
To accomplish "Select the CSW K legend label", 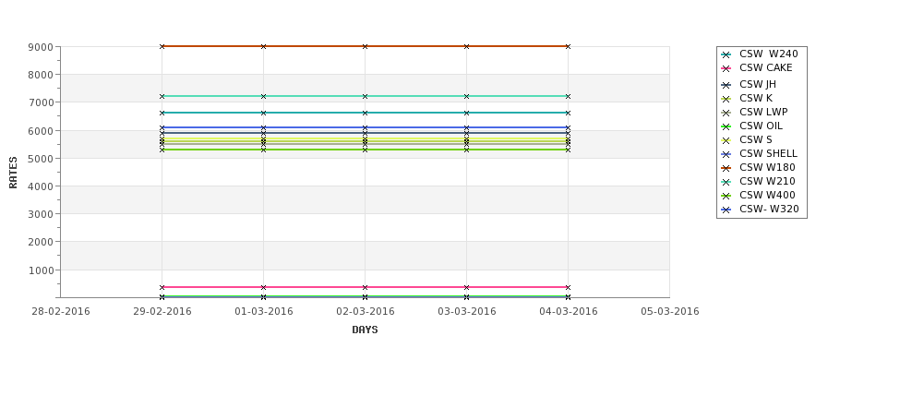I will tap(756, 98).
